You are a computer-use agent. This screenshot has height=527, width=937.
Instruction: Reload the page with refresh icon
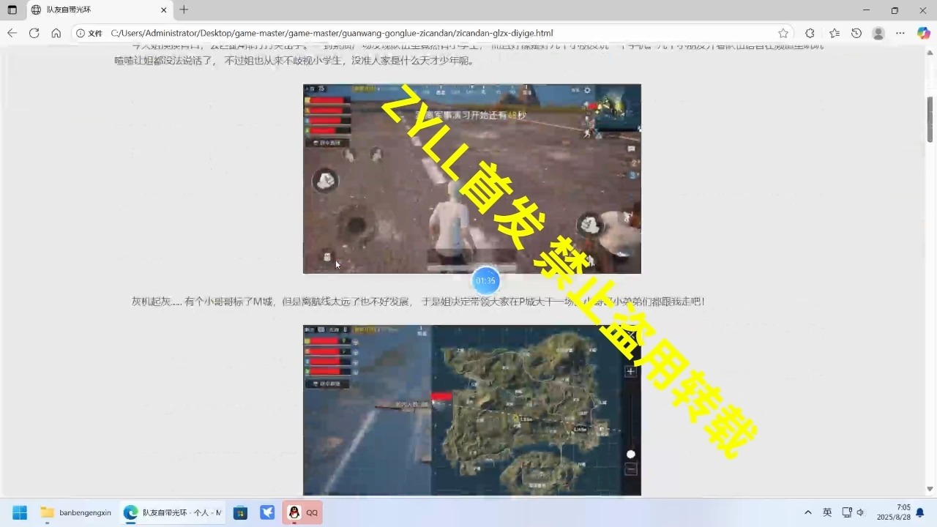34,33
